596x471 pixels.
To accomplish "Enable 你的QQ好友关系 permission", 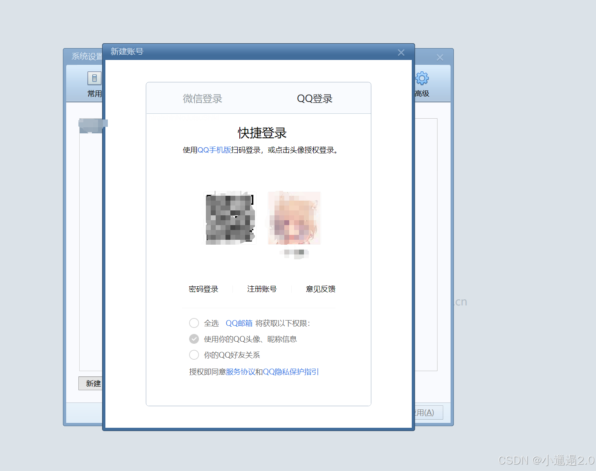I will [194, 355].
